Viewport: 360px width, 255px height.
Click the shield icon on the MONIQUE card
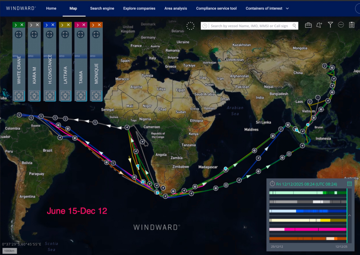tap(96, 95)
